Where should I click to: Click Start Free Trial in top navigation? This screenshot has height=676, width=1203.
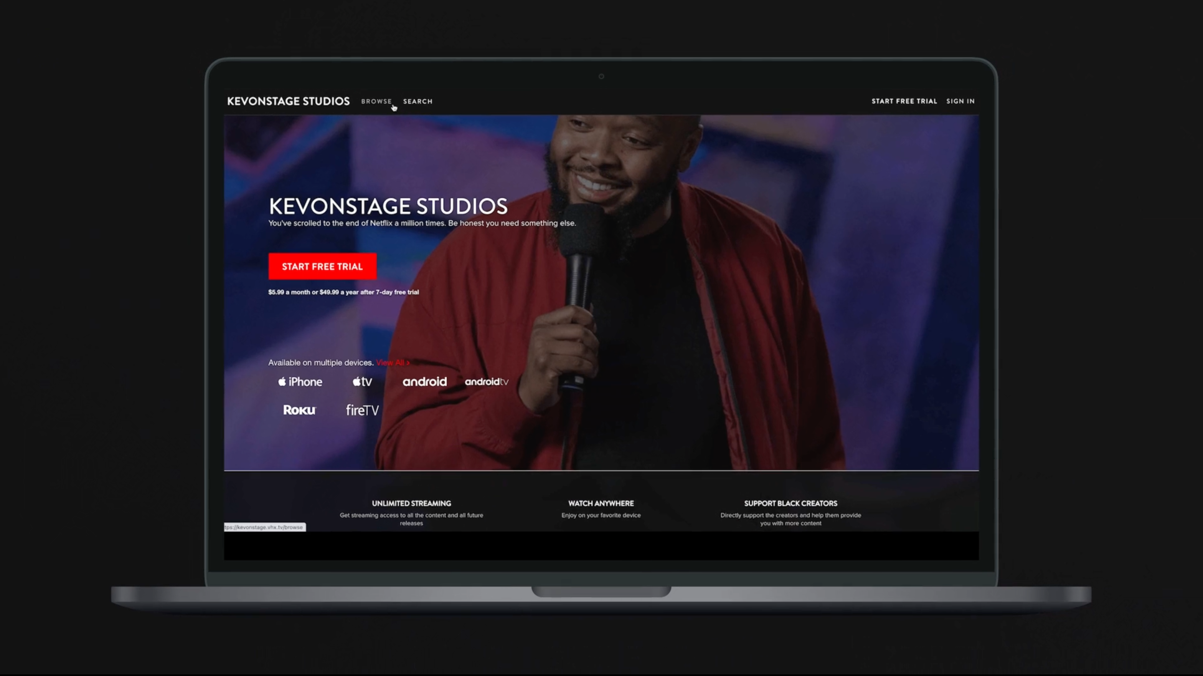coord(904,101)
